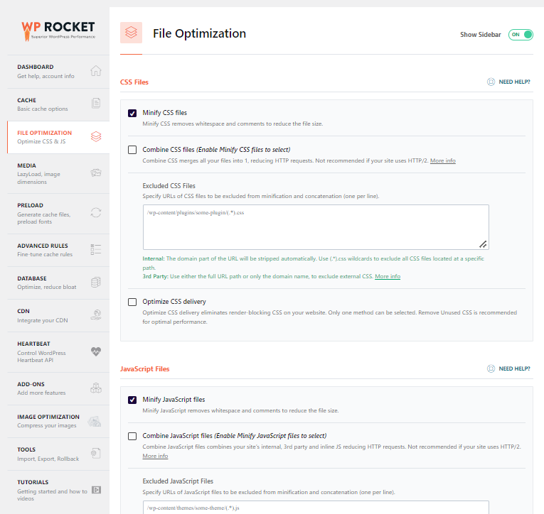Click the Show Sidebar label
The image size is (544, 514).
click(x=481, y=35)
